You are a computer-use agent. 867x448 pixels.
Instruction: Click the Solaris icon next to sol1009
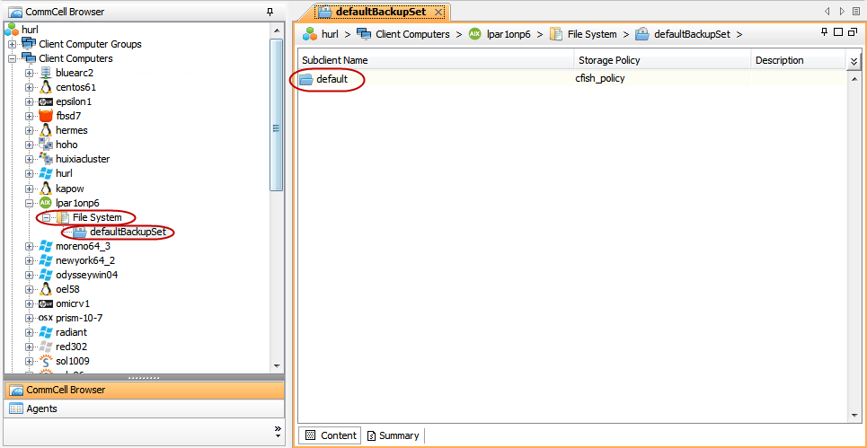(x=46, y=361)
